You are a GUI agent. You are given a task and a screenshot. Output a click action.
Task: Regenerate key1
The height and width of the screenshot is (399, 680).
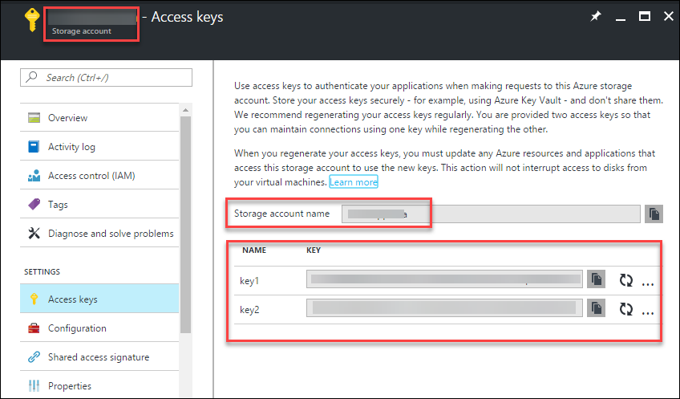coord(625,280)
